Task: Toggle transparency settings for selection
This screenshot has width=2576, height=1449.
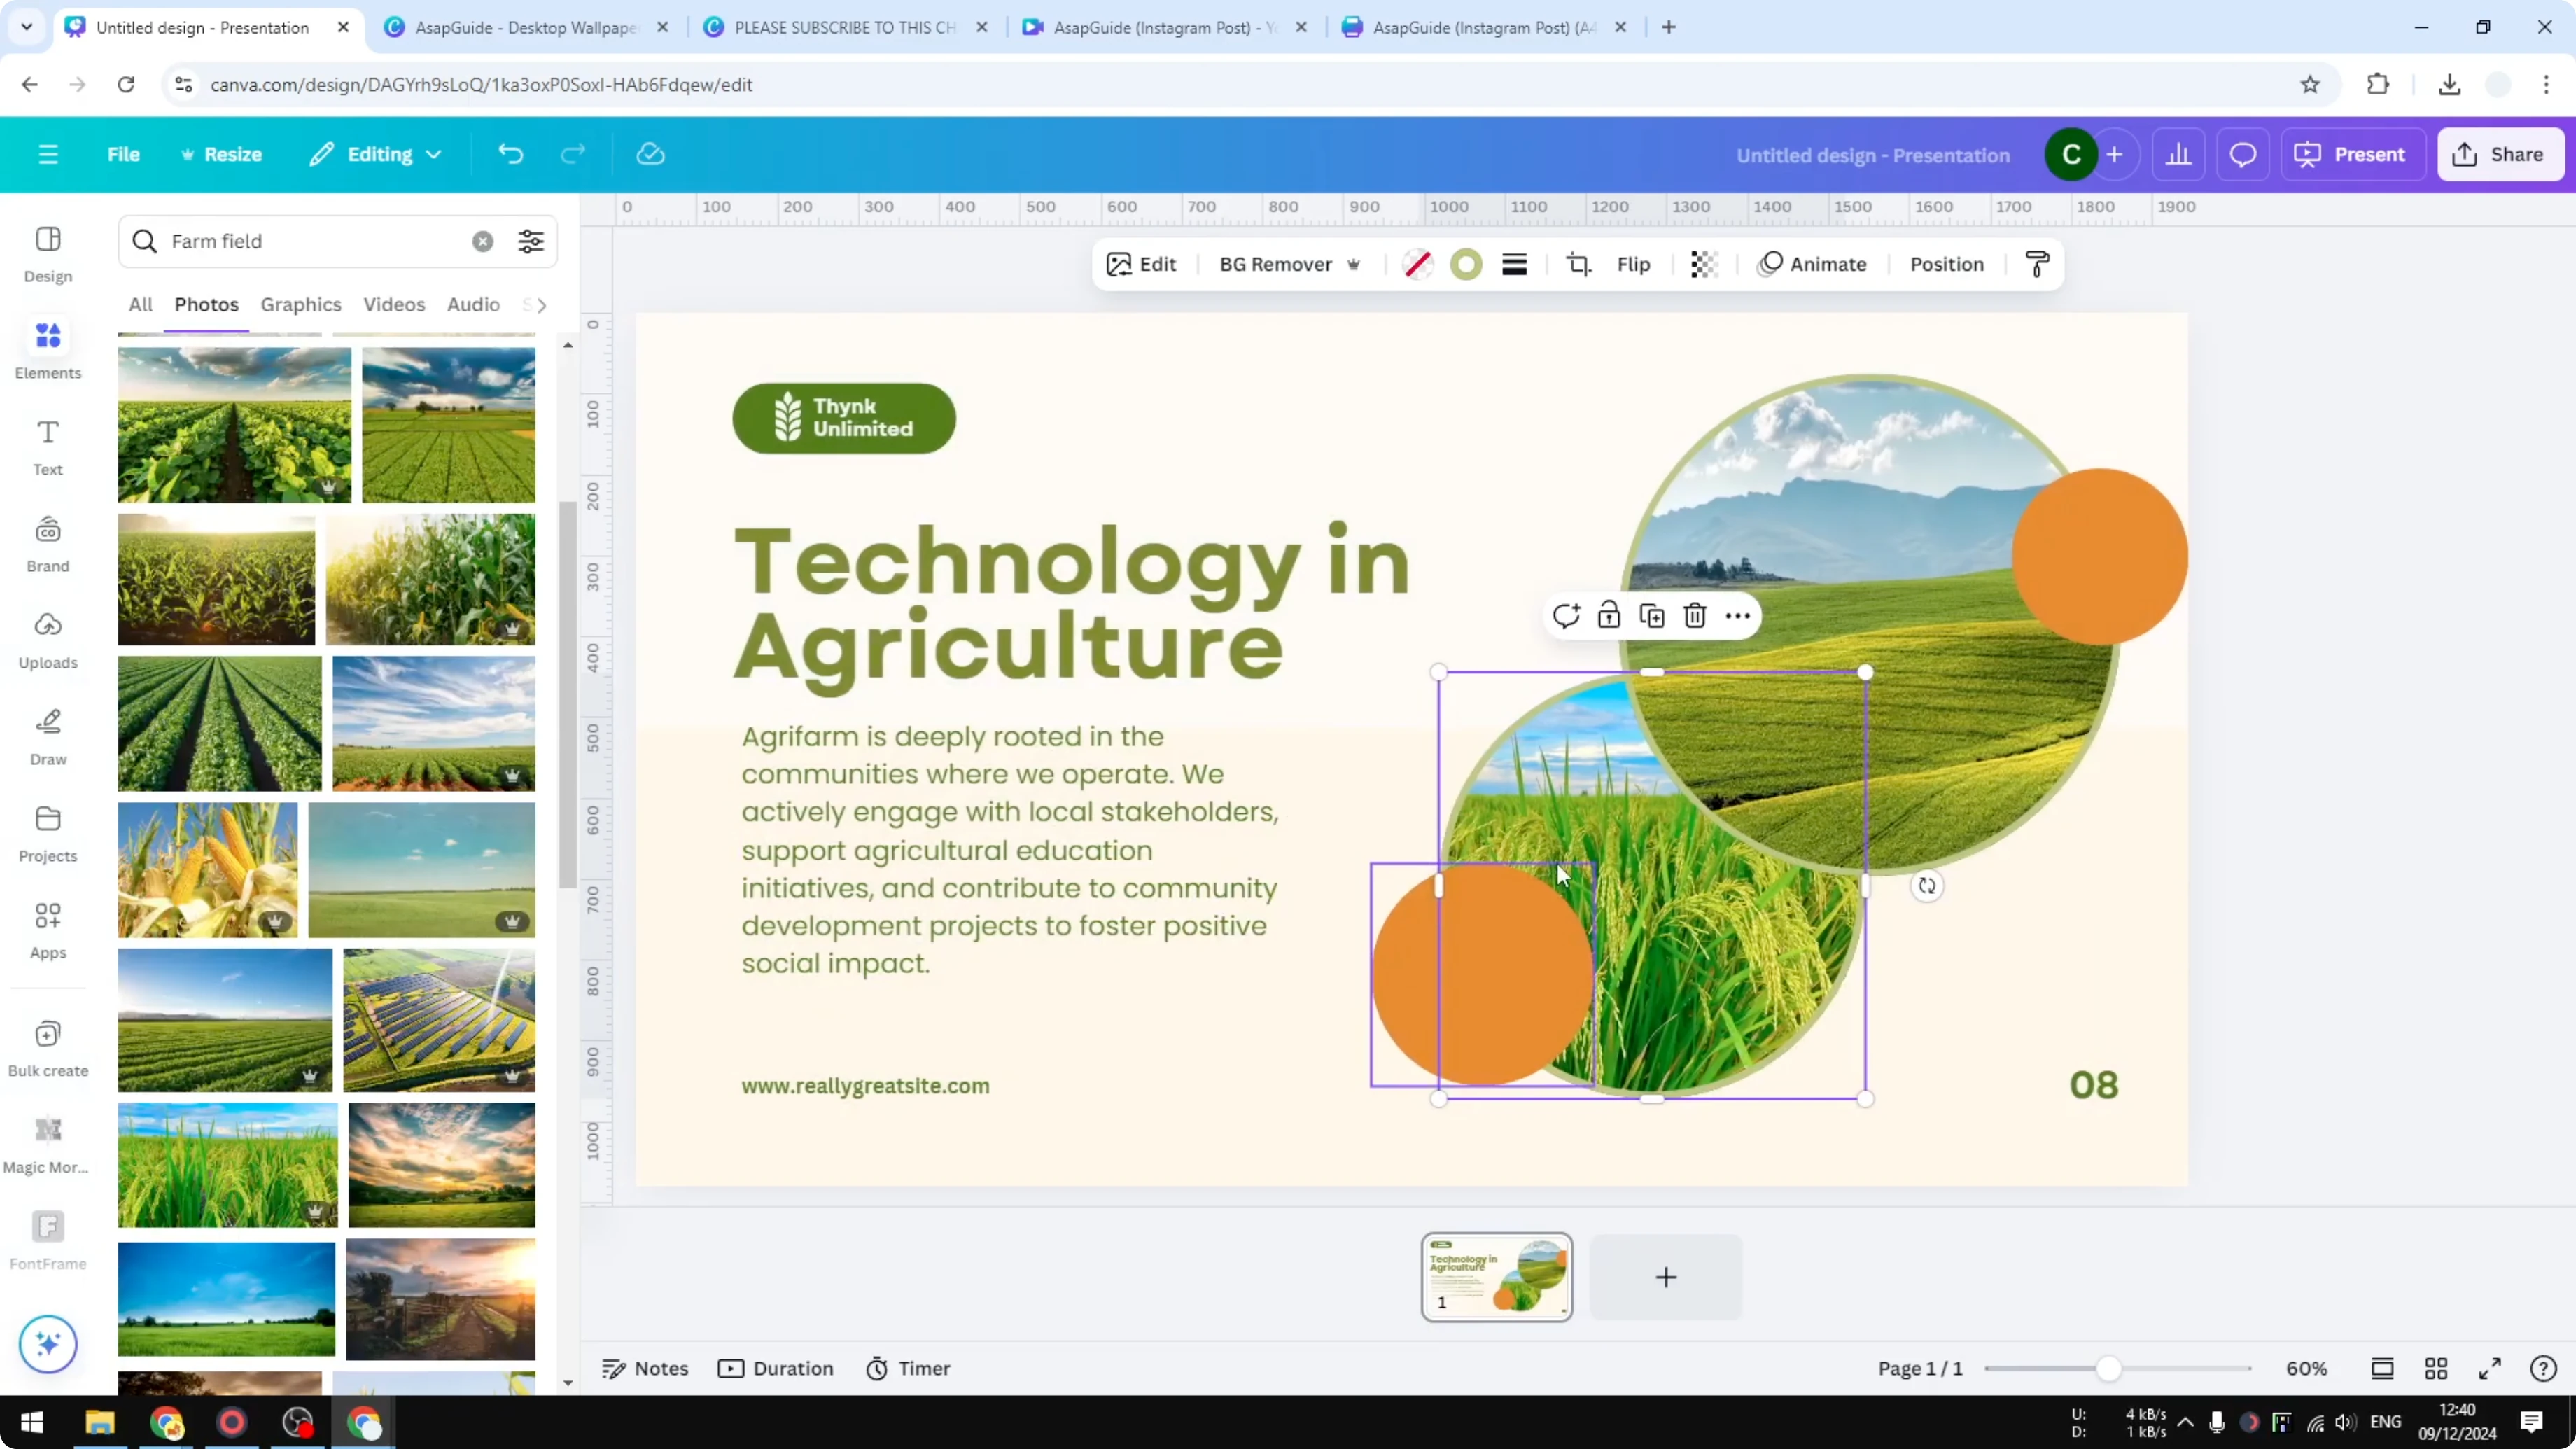Action: coord(1704,264)
